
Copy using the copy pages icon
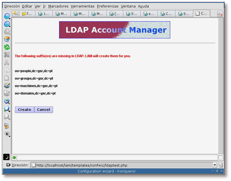coord(7,70)
